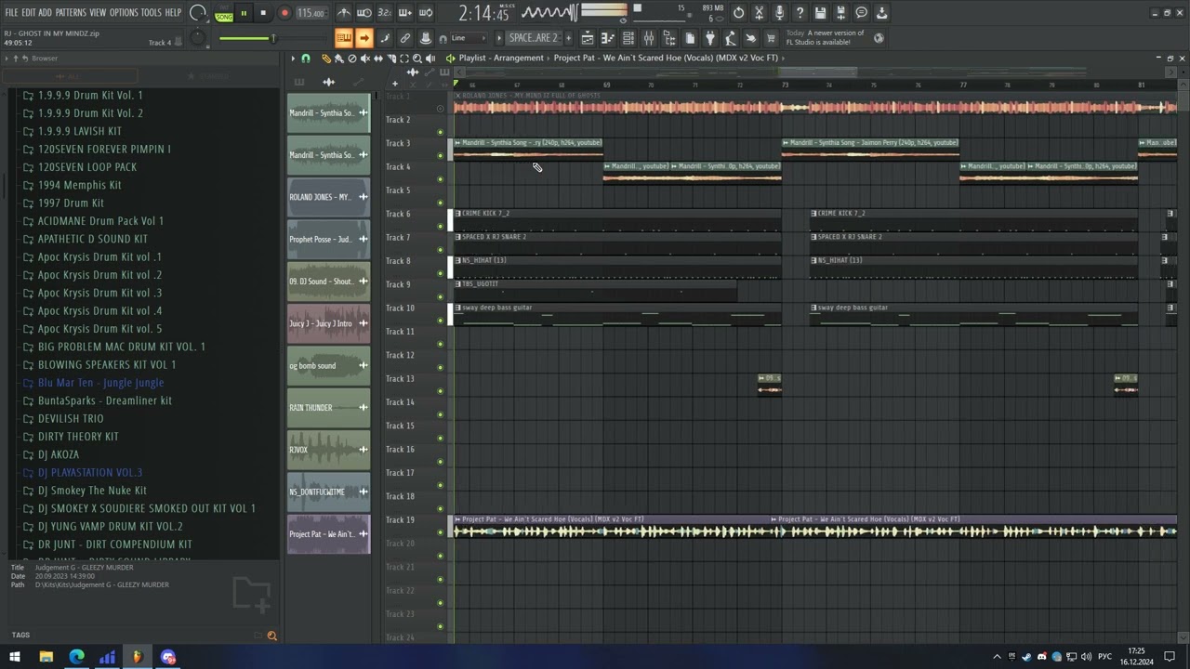Open the tempo tapper icon
Viewport: 1190px width, 669px height.
(x=730, y=38)
